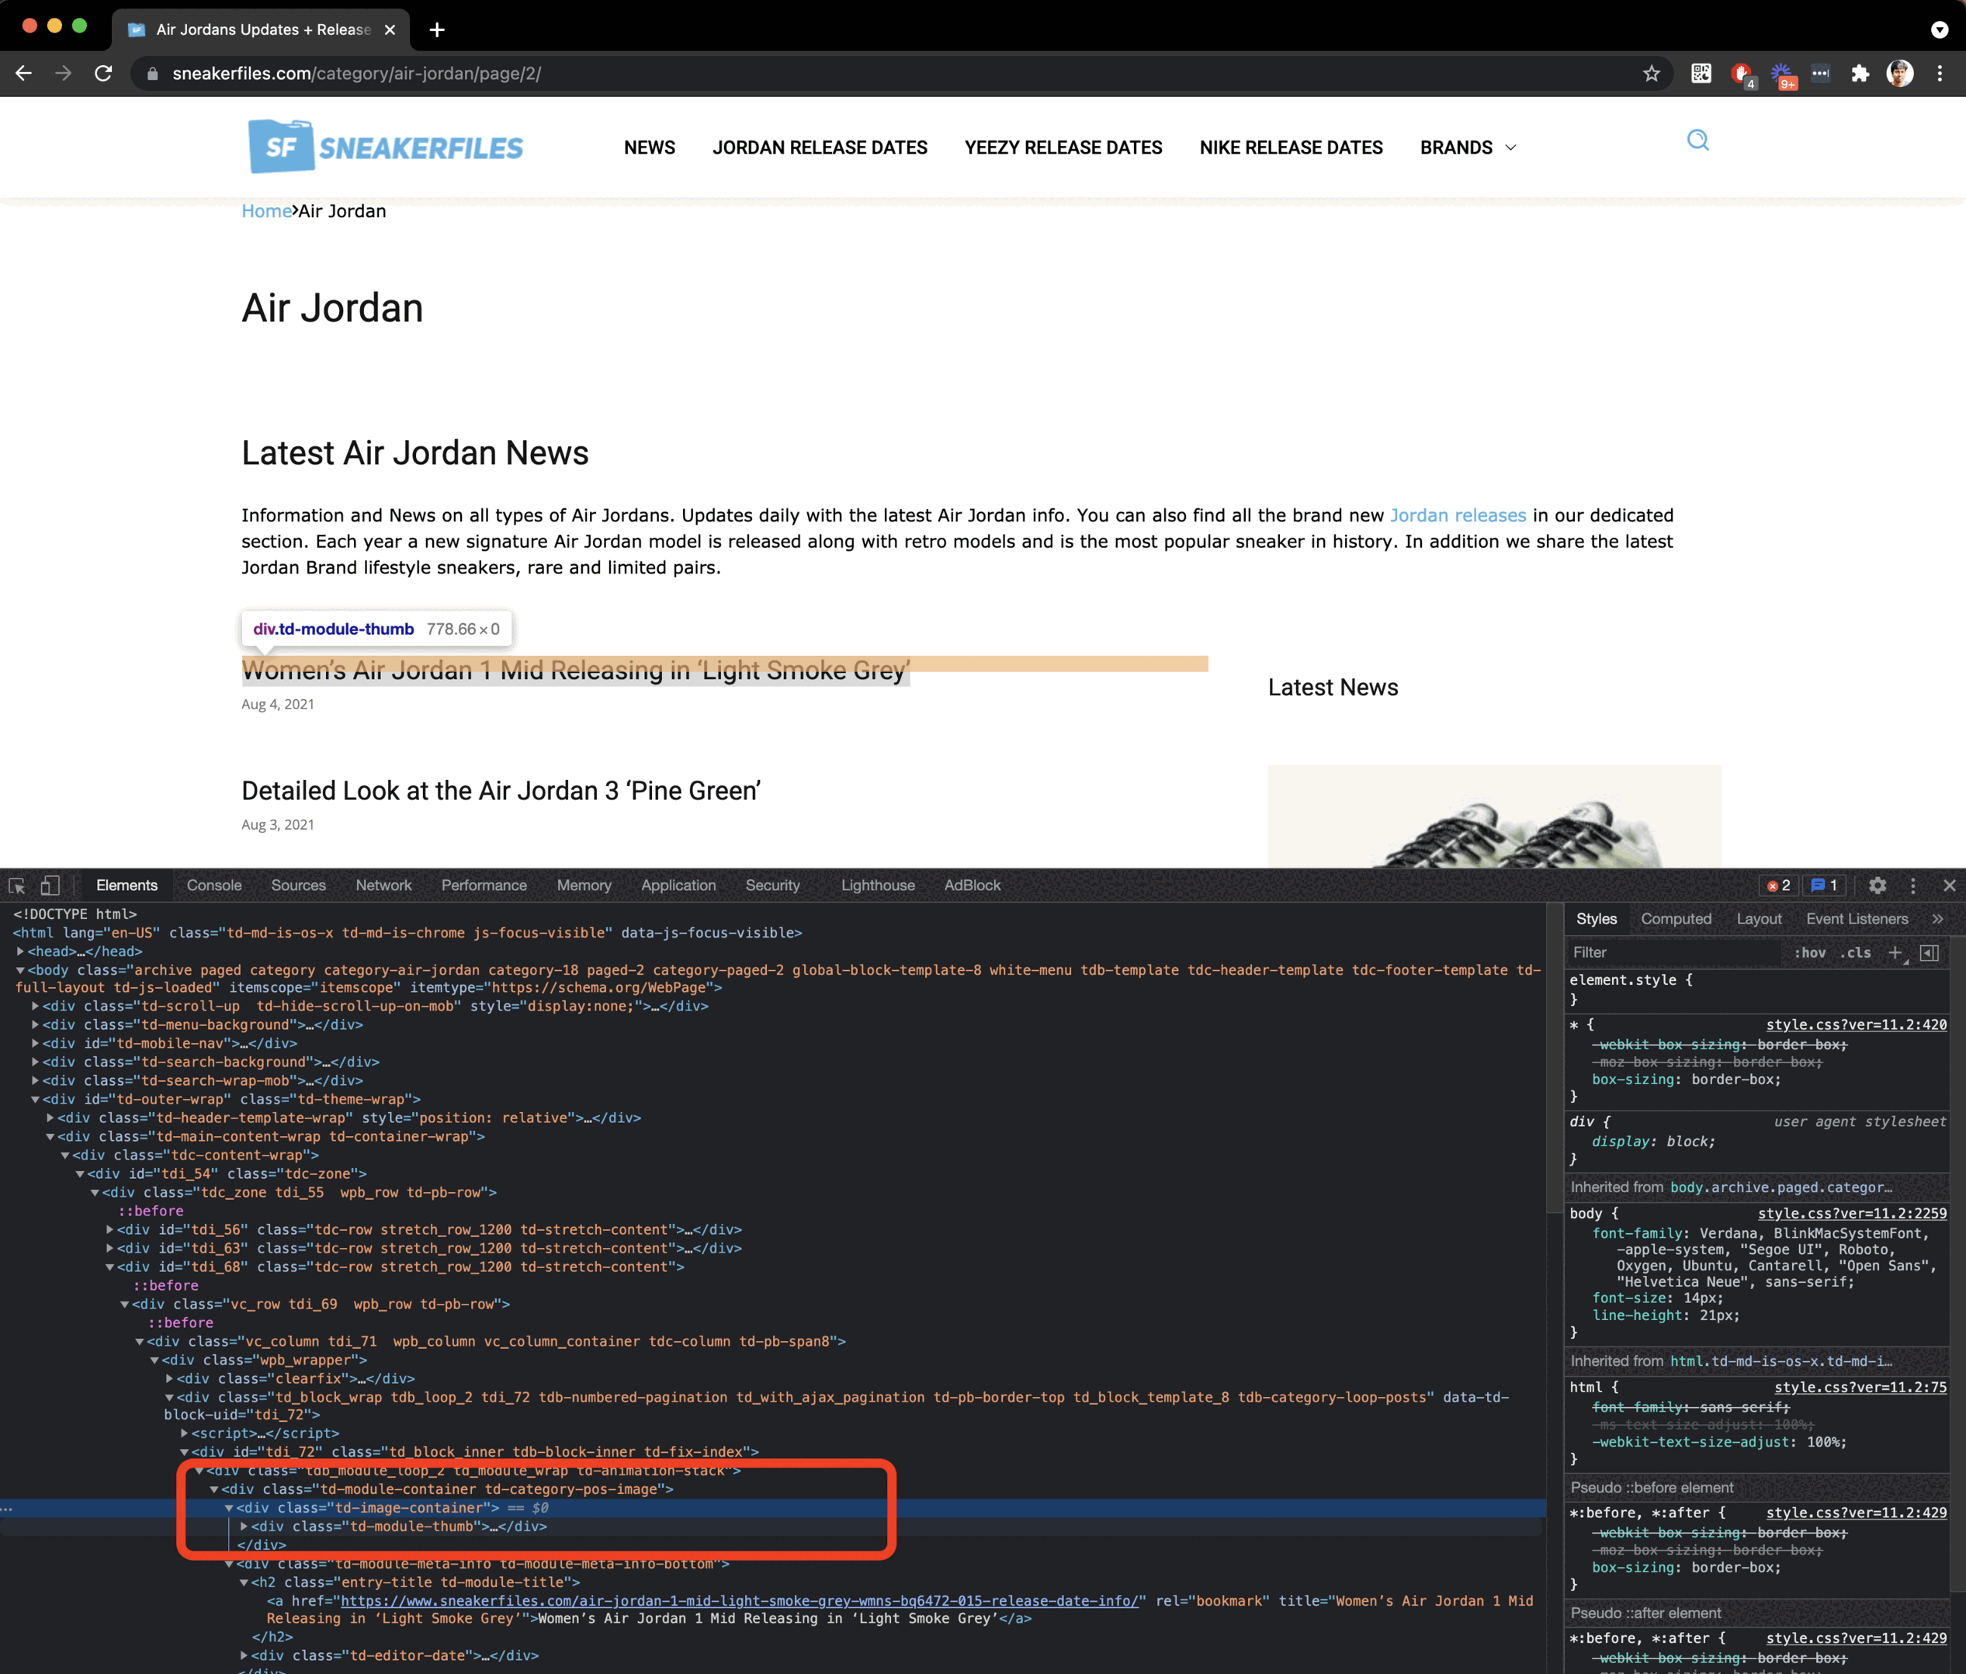Expand the td-scroll-up div node
1966x1674 pixels.
pos(35,1006)
